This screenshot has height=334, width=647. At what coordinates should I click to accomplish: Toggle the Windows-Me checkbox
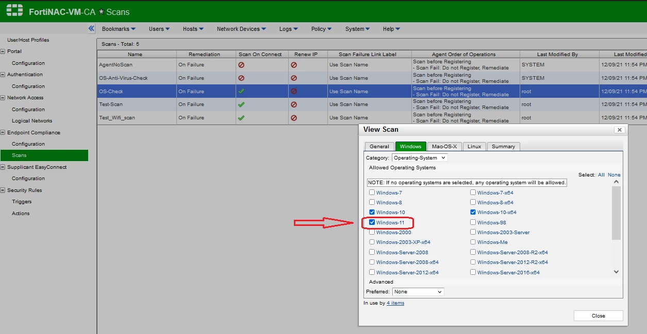coord(473,242)
